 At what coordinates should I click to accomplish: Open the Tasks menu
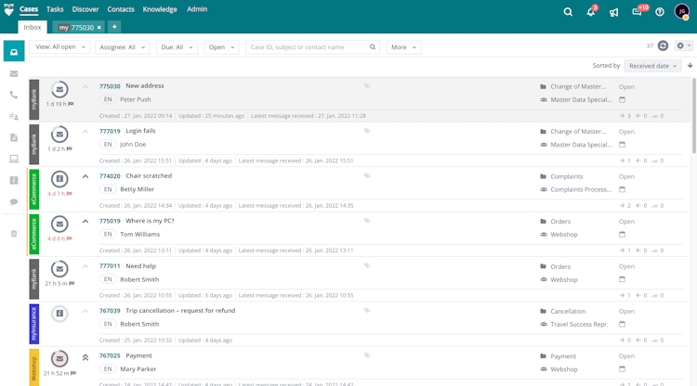tap(55, 9)
